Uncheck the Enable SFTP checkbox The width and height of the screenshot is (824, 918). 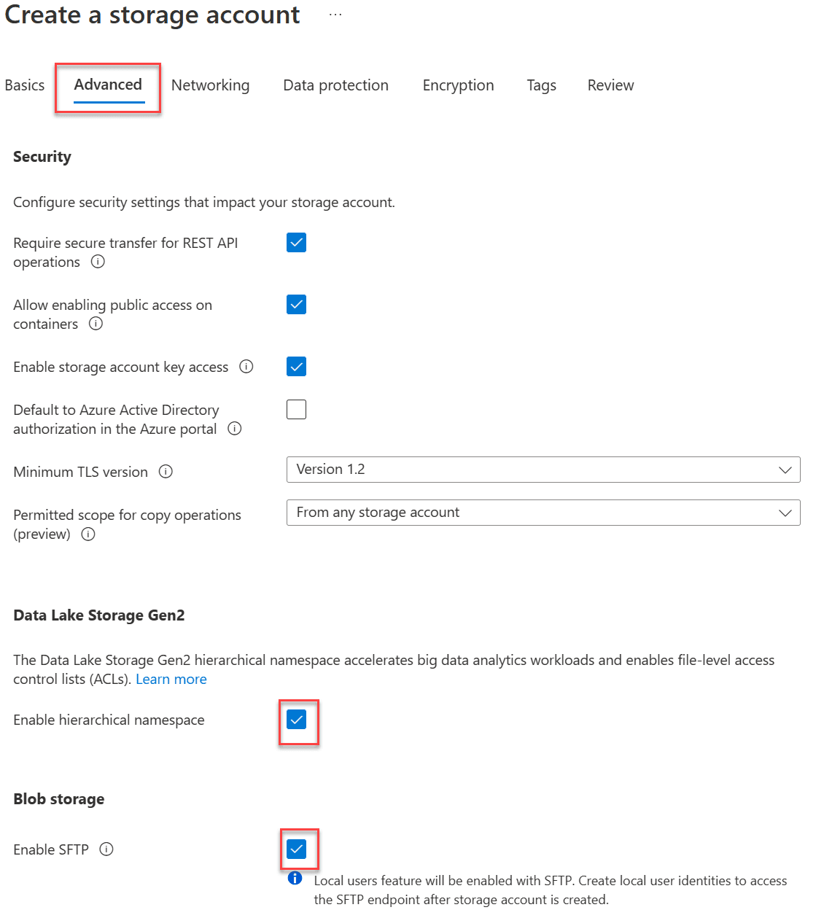(x=296, y=849)
